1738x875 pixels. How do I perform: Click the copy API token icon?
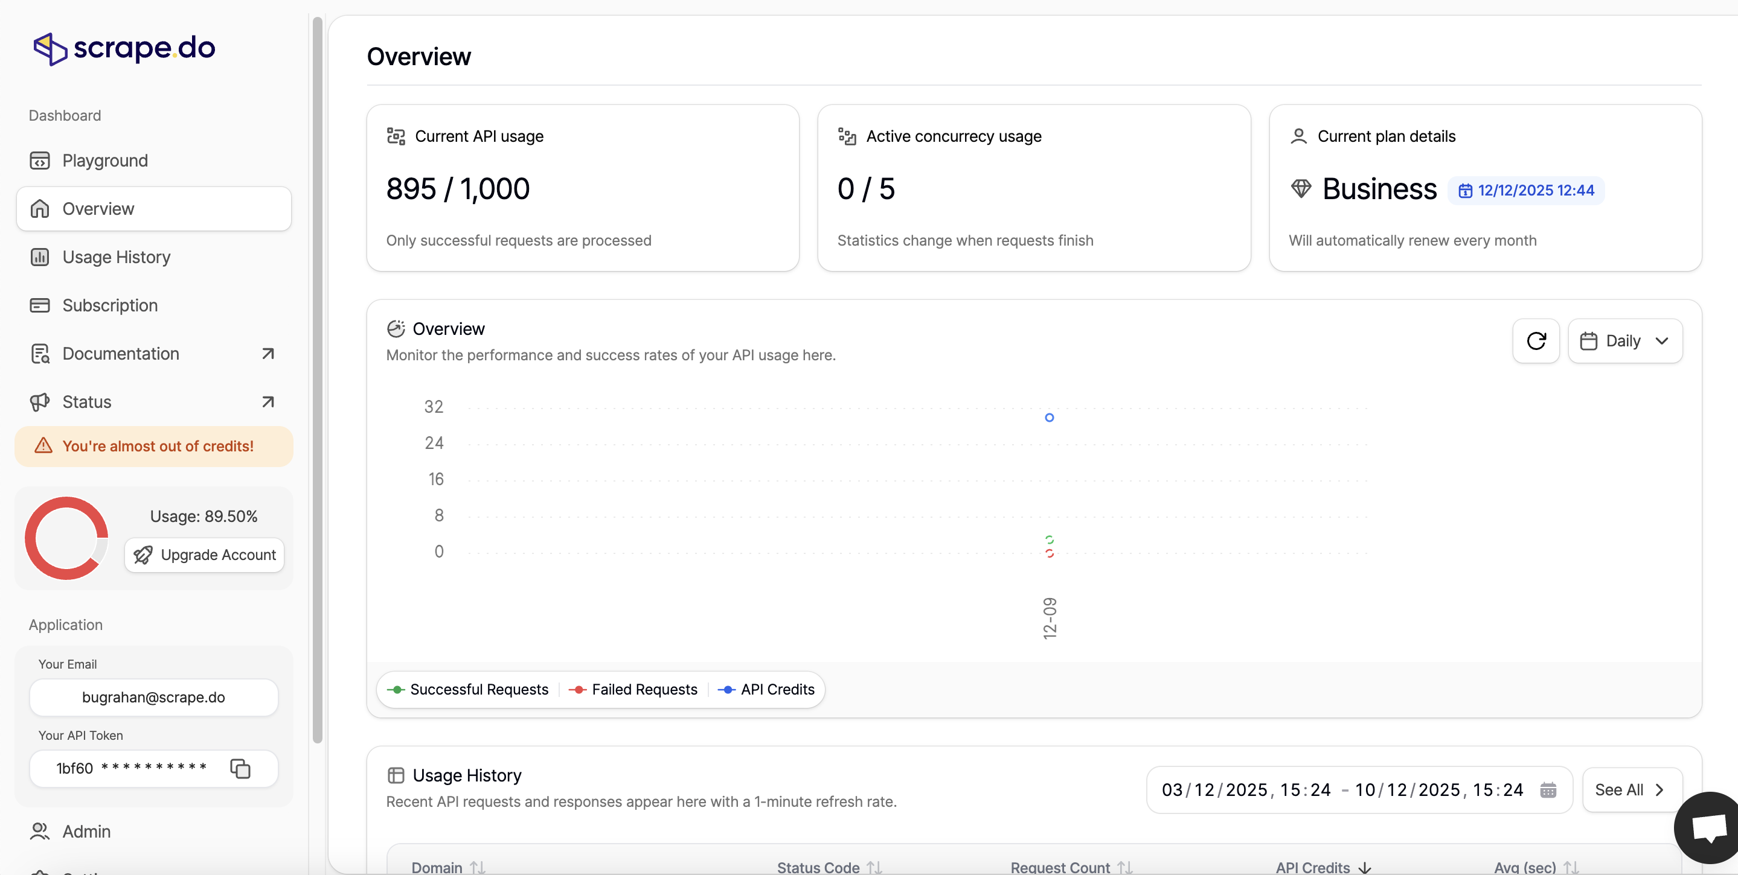[x=240, y=768]
